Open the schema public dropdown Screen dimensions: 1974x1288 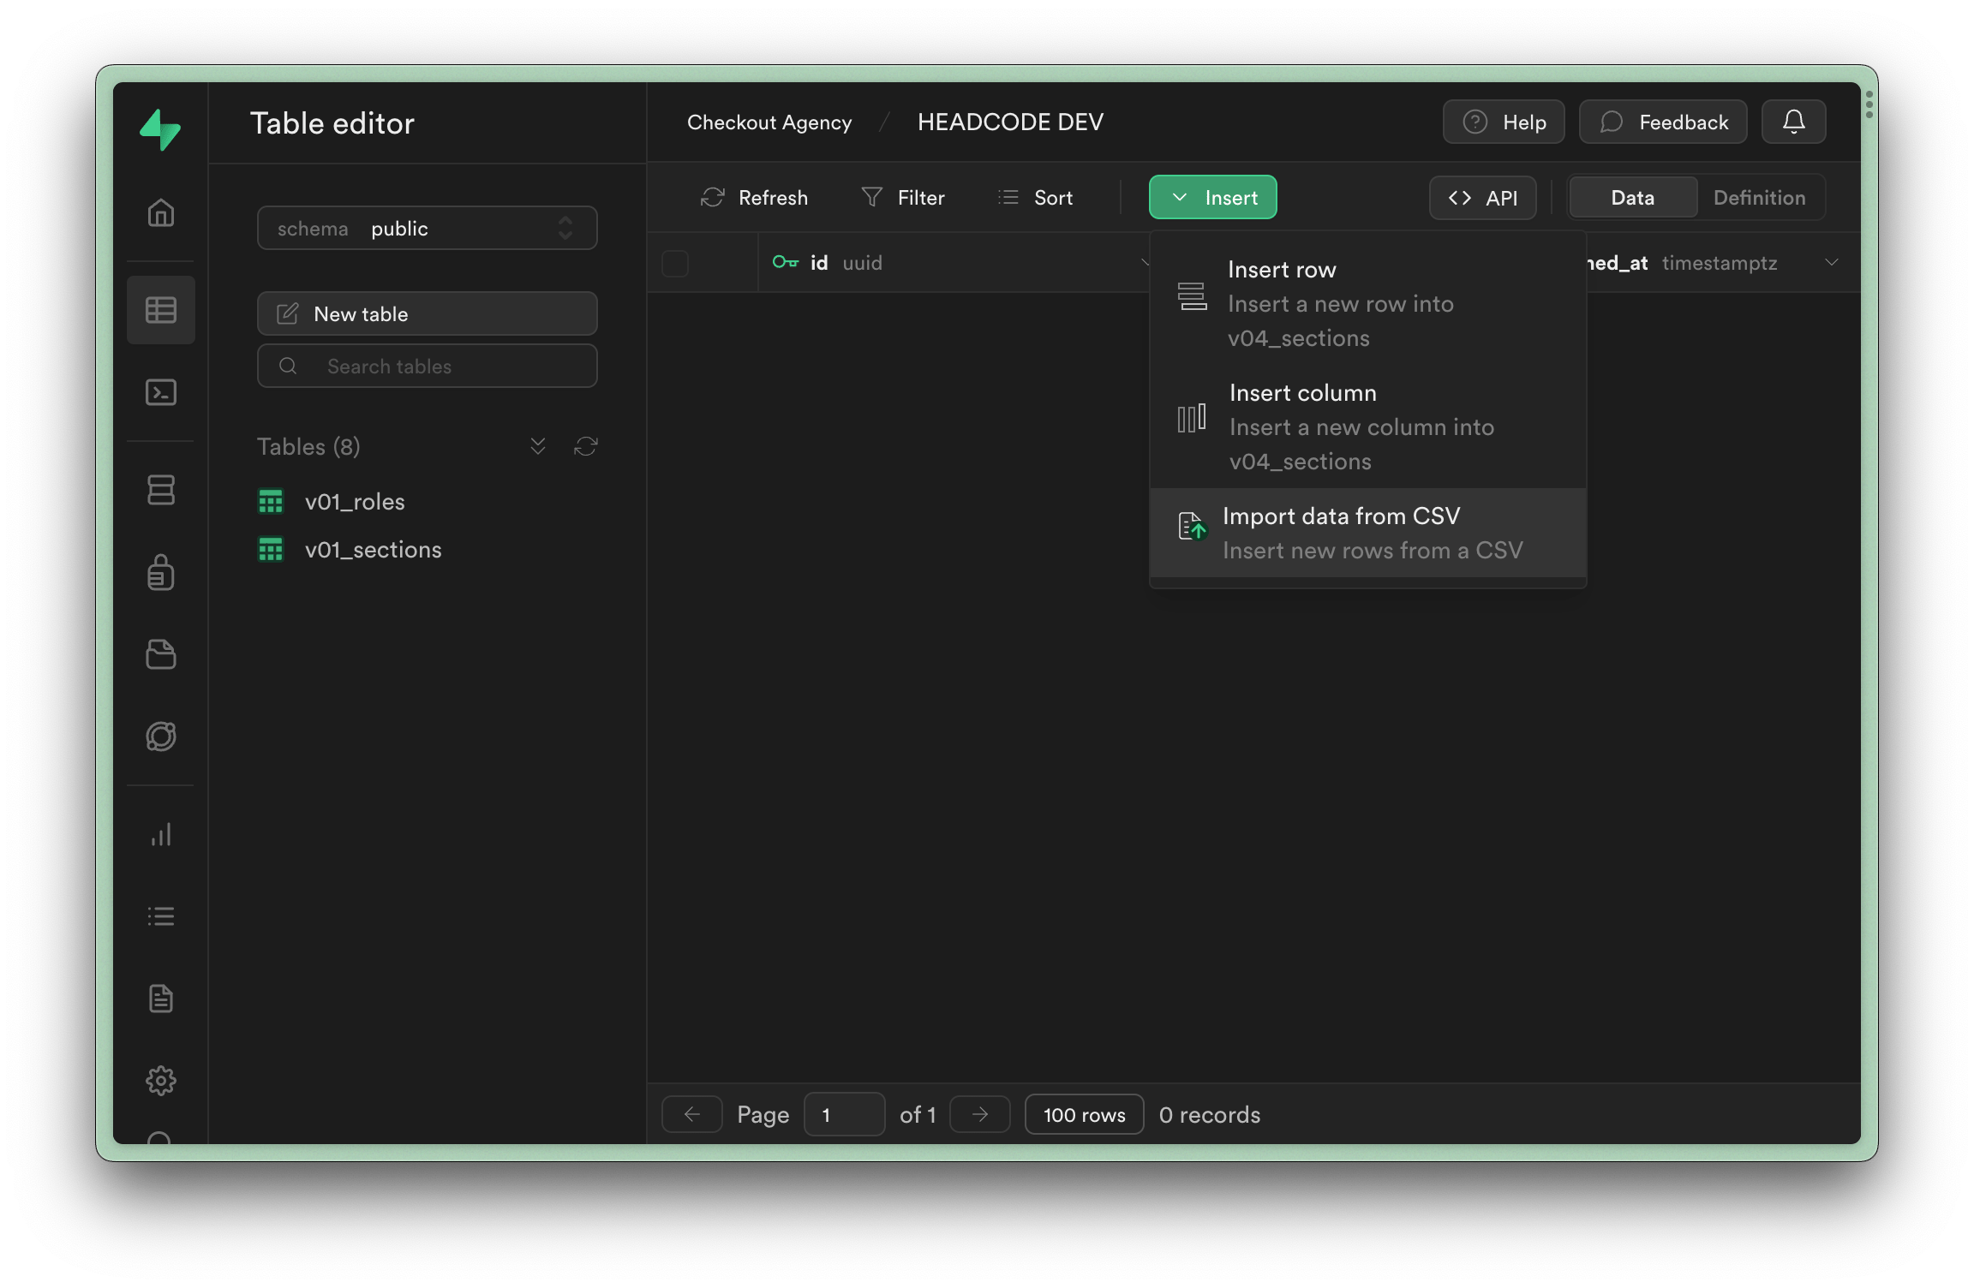pyautogui.click(x=427, y=229)
